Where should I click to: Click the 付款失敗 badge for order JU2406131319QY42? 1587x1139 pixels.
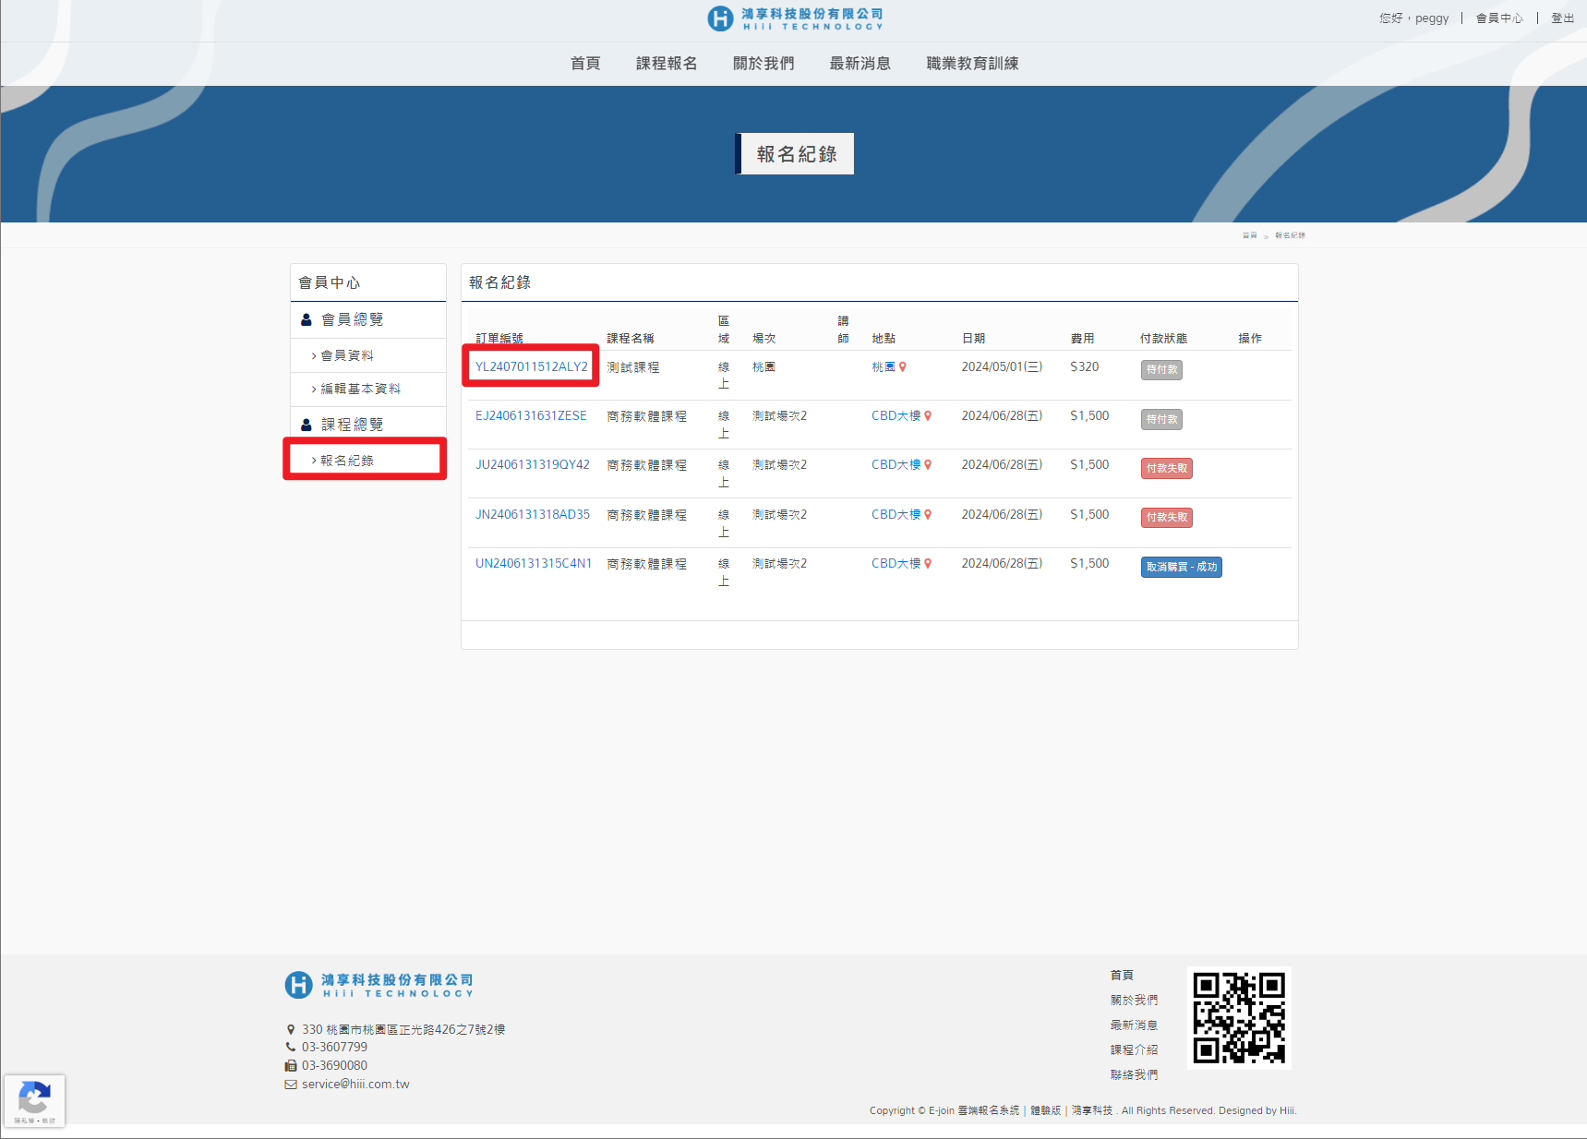click(1166, 468)
